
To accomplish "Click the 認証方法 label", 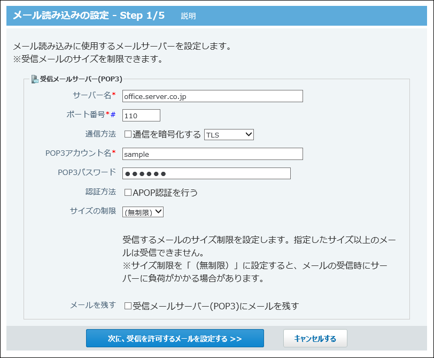I will tap(100, 192).
